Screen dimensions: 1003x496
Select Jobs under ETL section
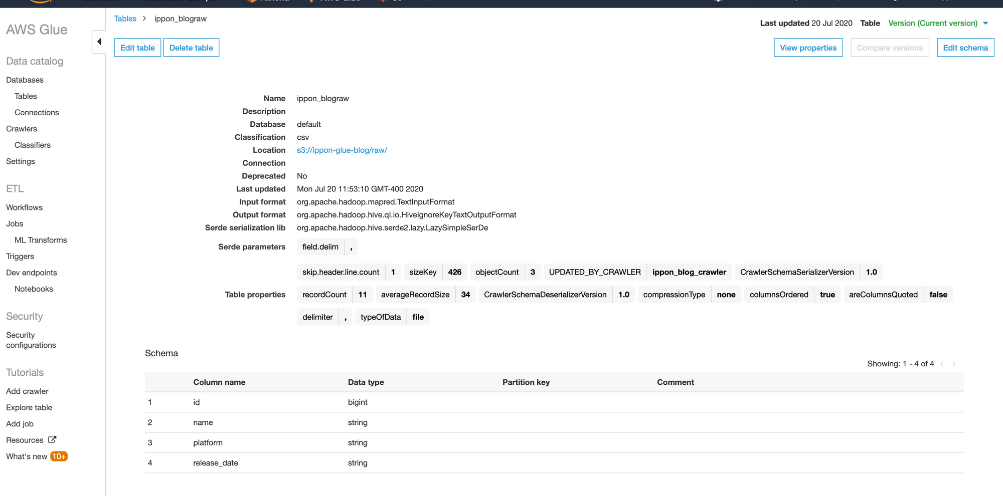pos(15,223)
